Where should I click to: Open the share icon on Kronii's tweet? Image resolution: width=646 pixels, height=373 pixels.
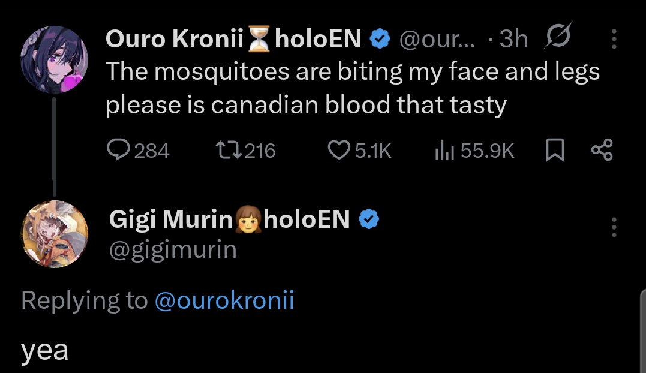pyautogui.click(x=602, y=150)
